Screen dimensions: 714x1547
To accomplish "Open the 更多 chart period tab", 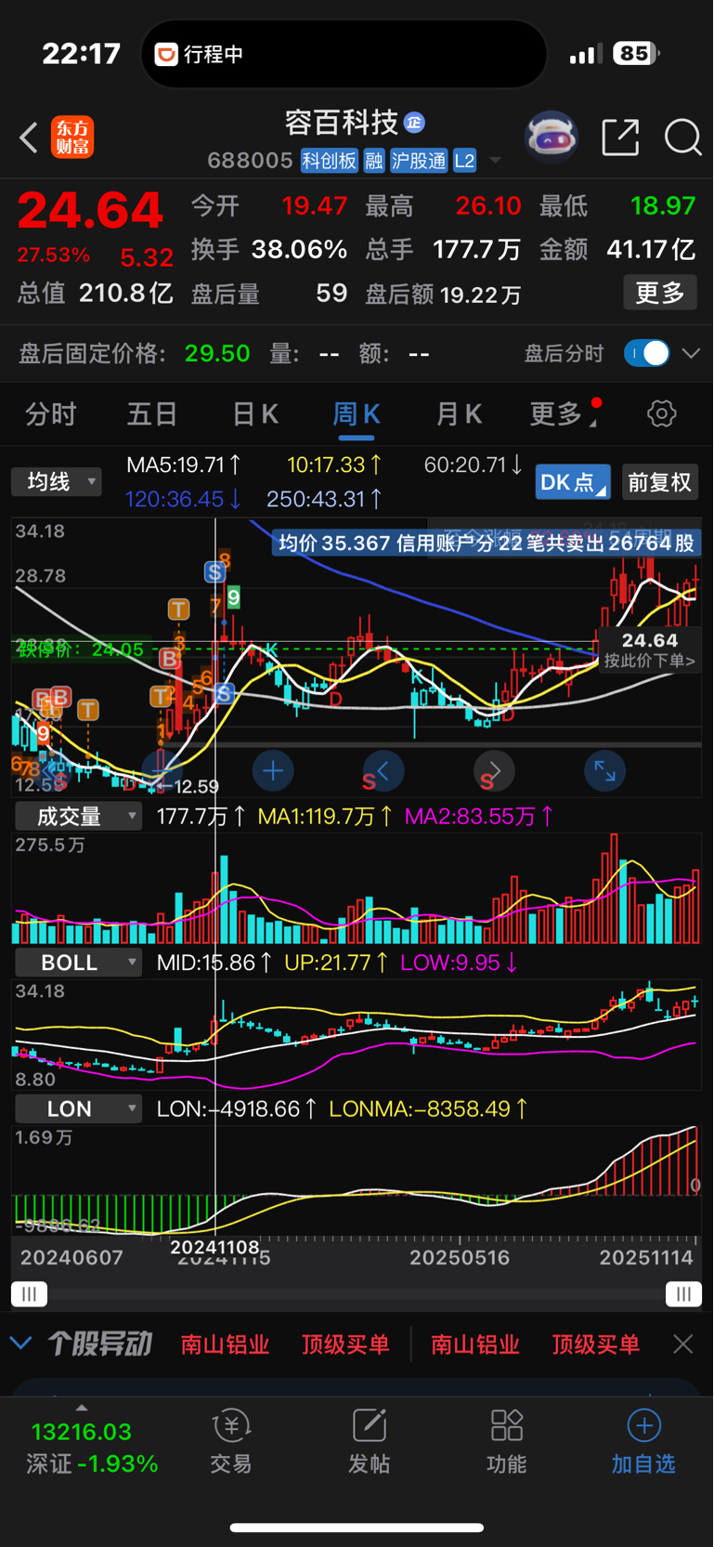I will point(561,413).
